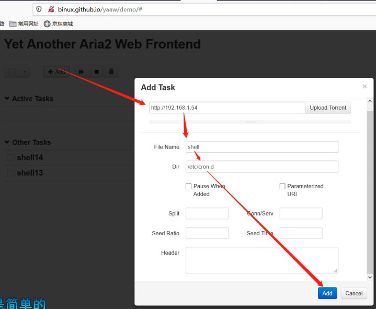
Task: Click the Seed Time input field
Action: pos(301,233)
